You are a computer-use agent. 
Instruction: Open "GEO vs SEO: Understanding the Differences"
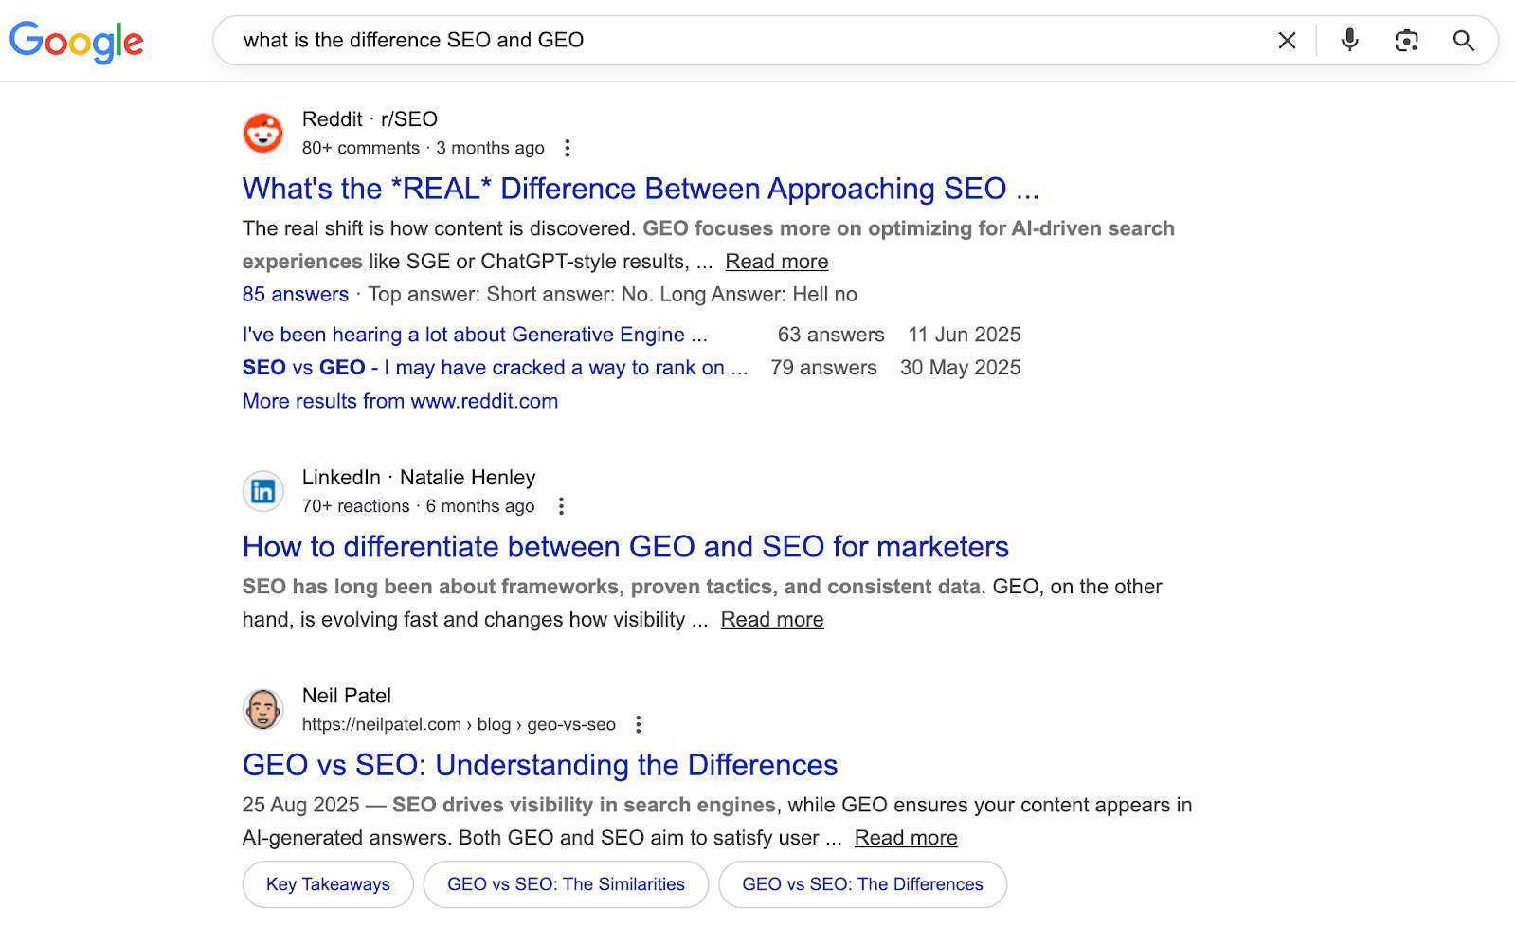tap(540, 765)
